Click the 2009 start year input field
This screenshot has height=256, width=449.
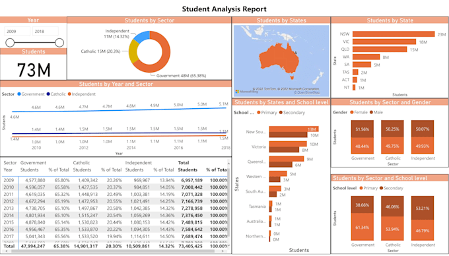(x=17, y=31)
